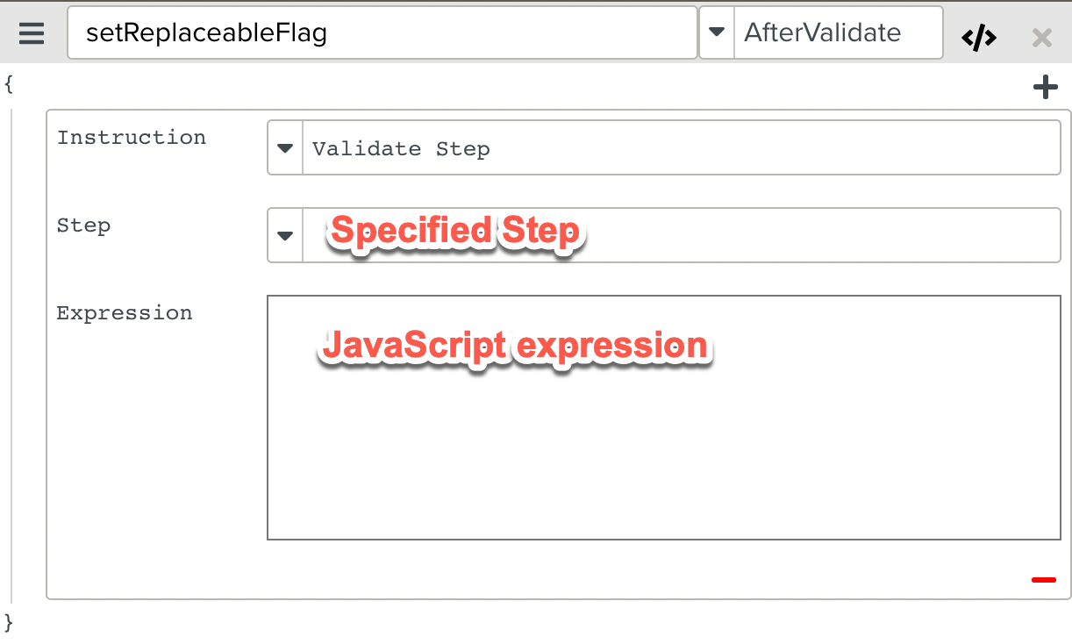The image size is (1072, 644).
Task: Click inside the JavaScript expression area
Action: 664,417
